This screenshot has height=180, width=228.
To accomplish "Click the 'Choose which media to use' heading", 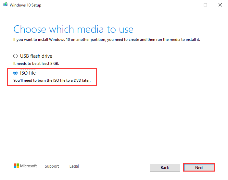I will [x=73, y=29].
